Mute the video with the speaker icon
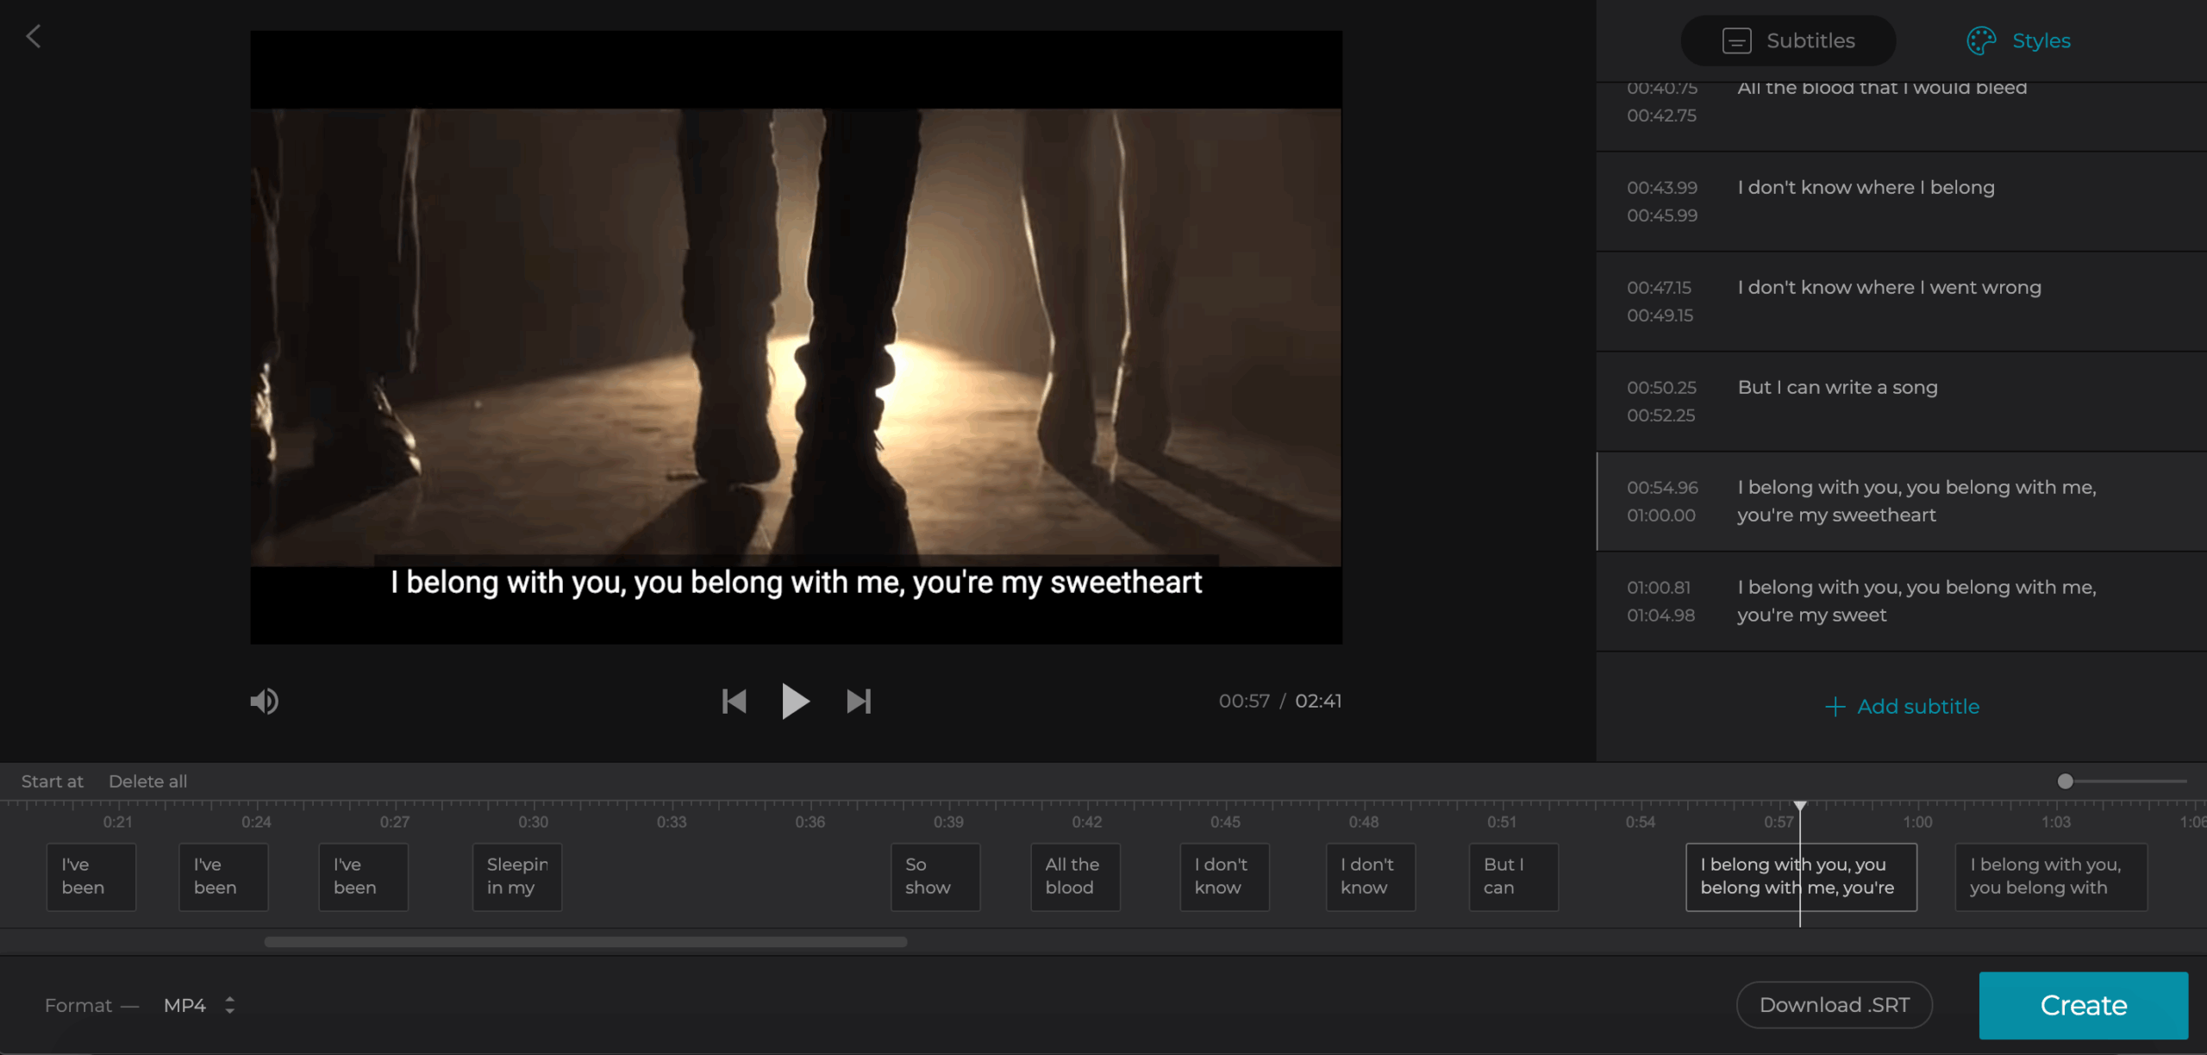This screenshot has width=2207, height=1055. (265, 702)
